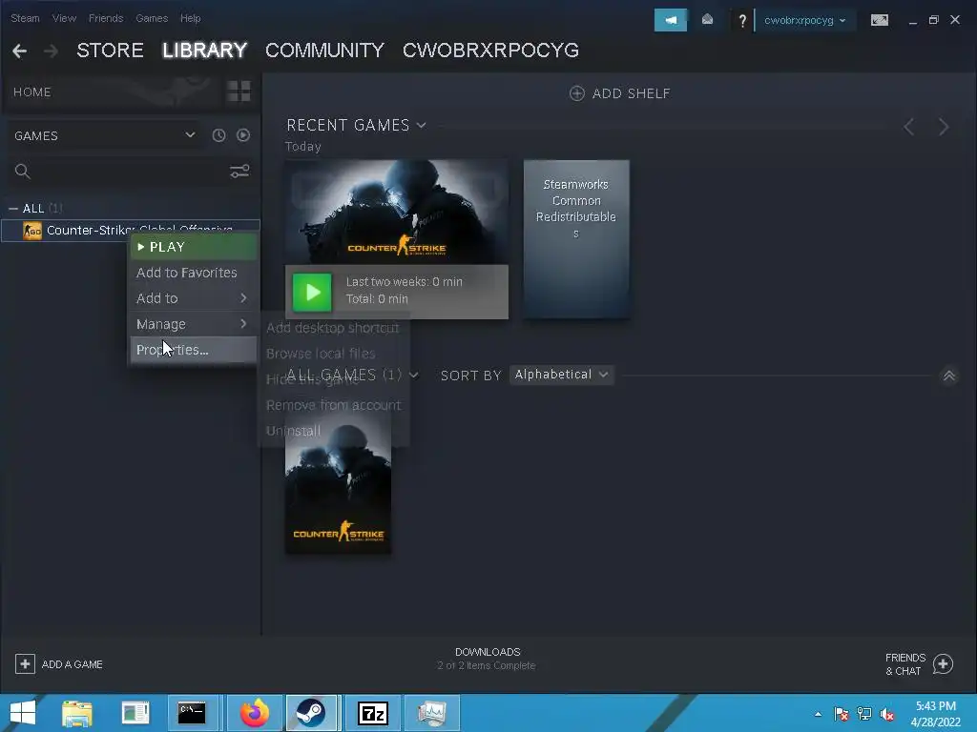Open Friends & Chat plus icon
Image resolution: width=977 pixels, height=732 pixels.
pos(943,664)
